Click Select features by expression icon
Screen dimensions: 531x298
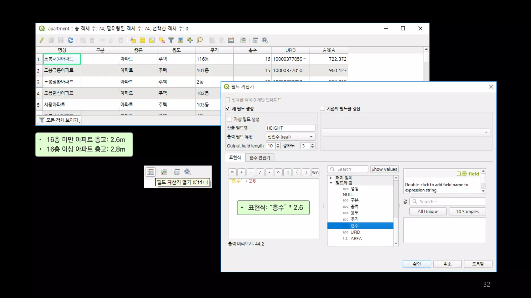[x=133, y=40]
